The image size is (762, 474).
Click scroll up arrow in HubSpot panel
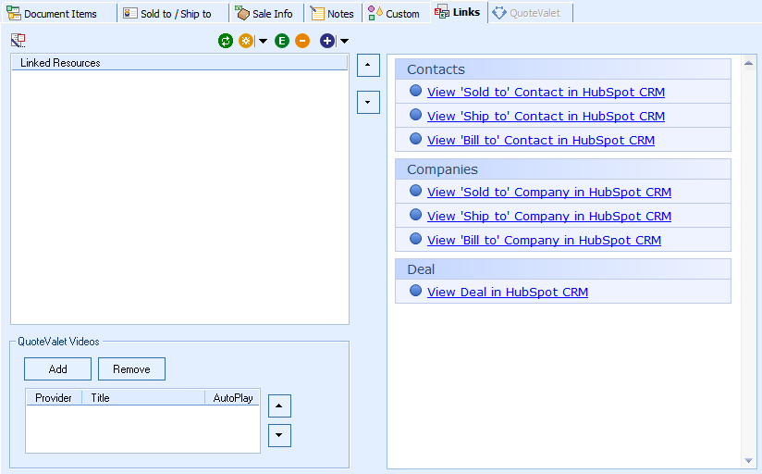tap(748, 63)
